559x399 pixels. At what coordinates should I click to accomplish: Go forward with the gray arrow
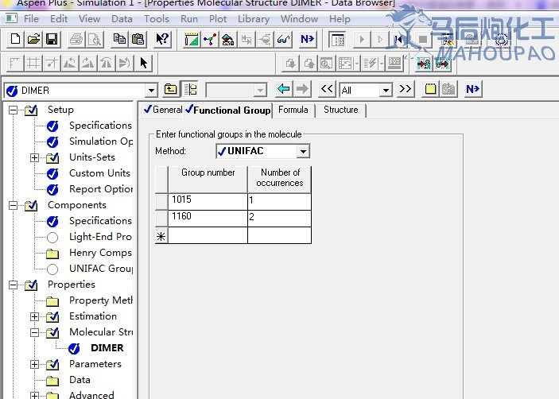[x=302, y=89]
